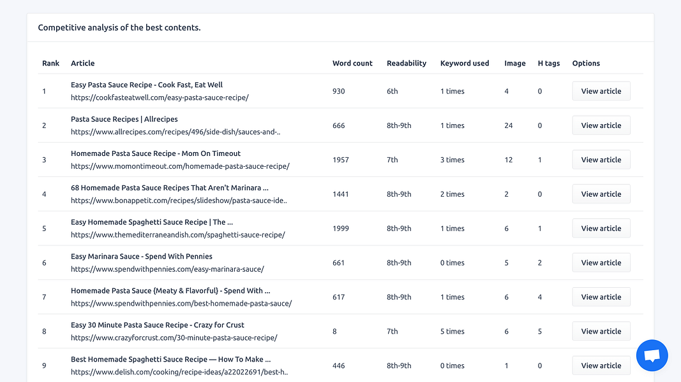
Task: Click the Word count column header
Action: click(352, 63)
